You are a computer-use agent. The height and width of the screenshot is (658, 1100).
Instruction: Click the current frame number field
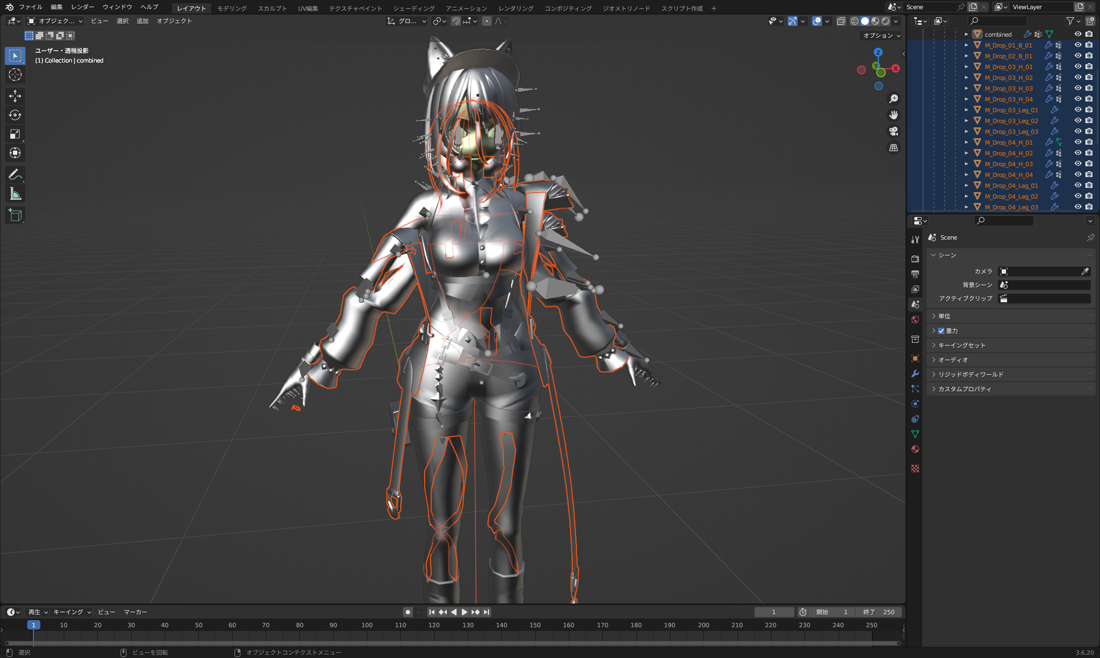pos(774,612)
